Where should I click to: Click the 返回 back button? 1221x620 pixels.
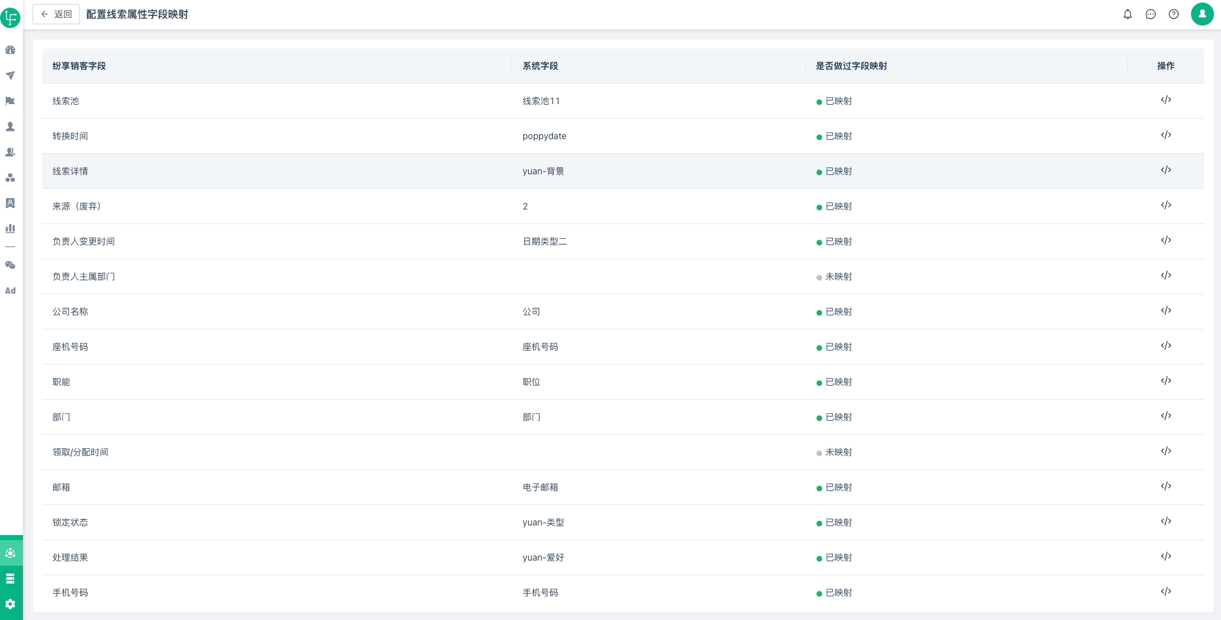[x=56, y=14]
